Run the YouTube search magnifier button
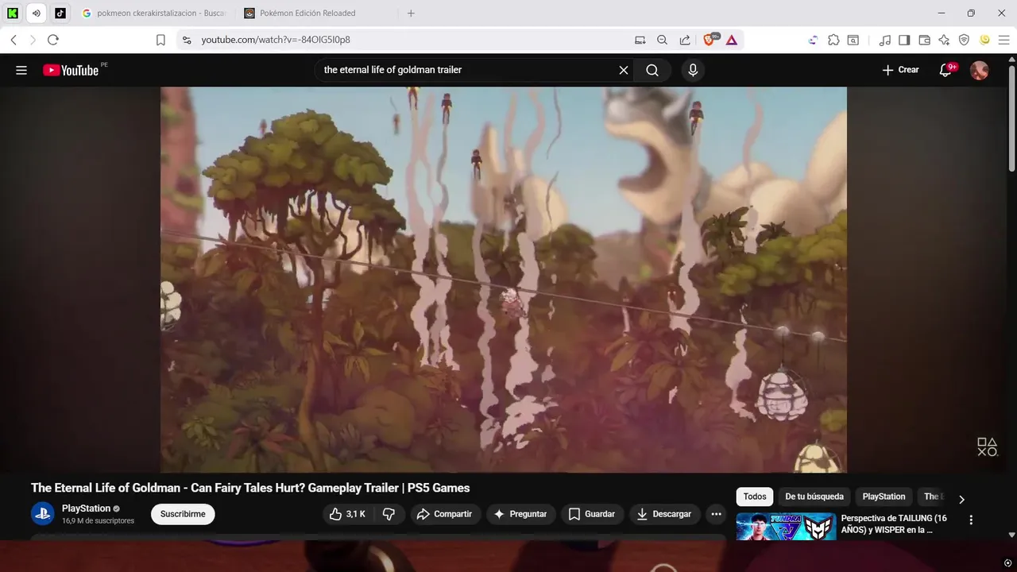 pyautogui.click(x=652, y=70)
